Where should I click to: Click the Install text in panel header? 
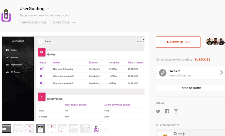pos(141,42)
